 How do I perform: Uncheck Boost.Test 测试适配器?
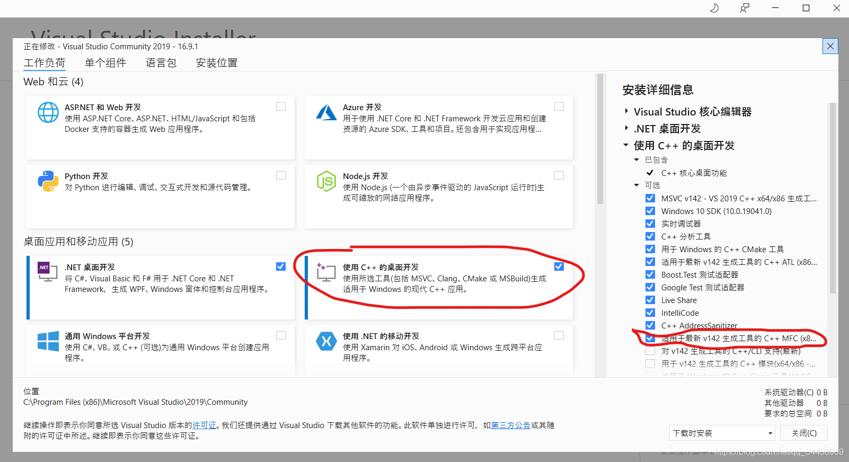pos(650,274)
